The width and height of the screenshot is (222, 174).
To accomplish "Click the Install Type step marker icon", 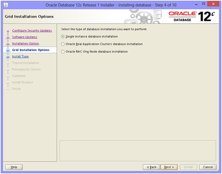I will click(x=8, y=57).
